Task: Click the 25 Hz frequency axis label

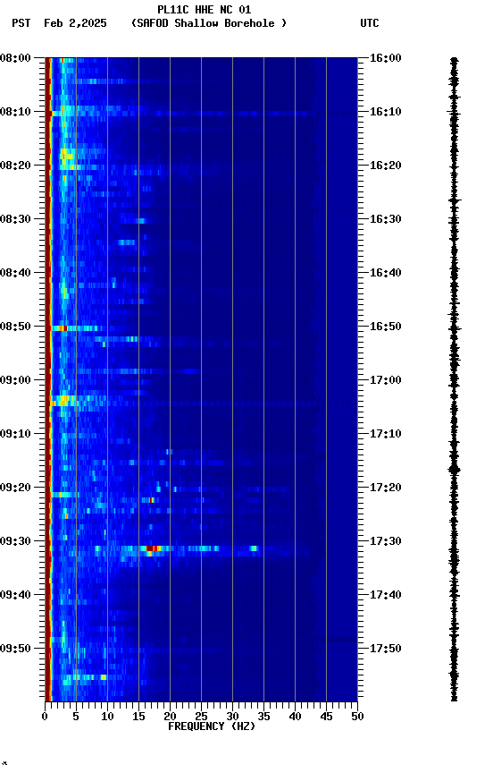Action: tap(201, 717)
